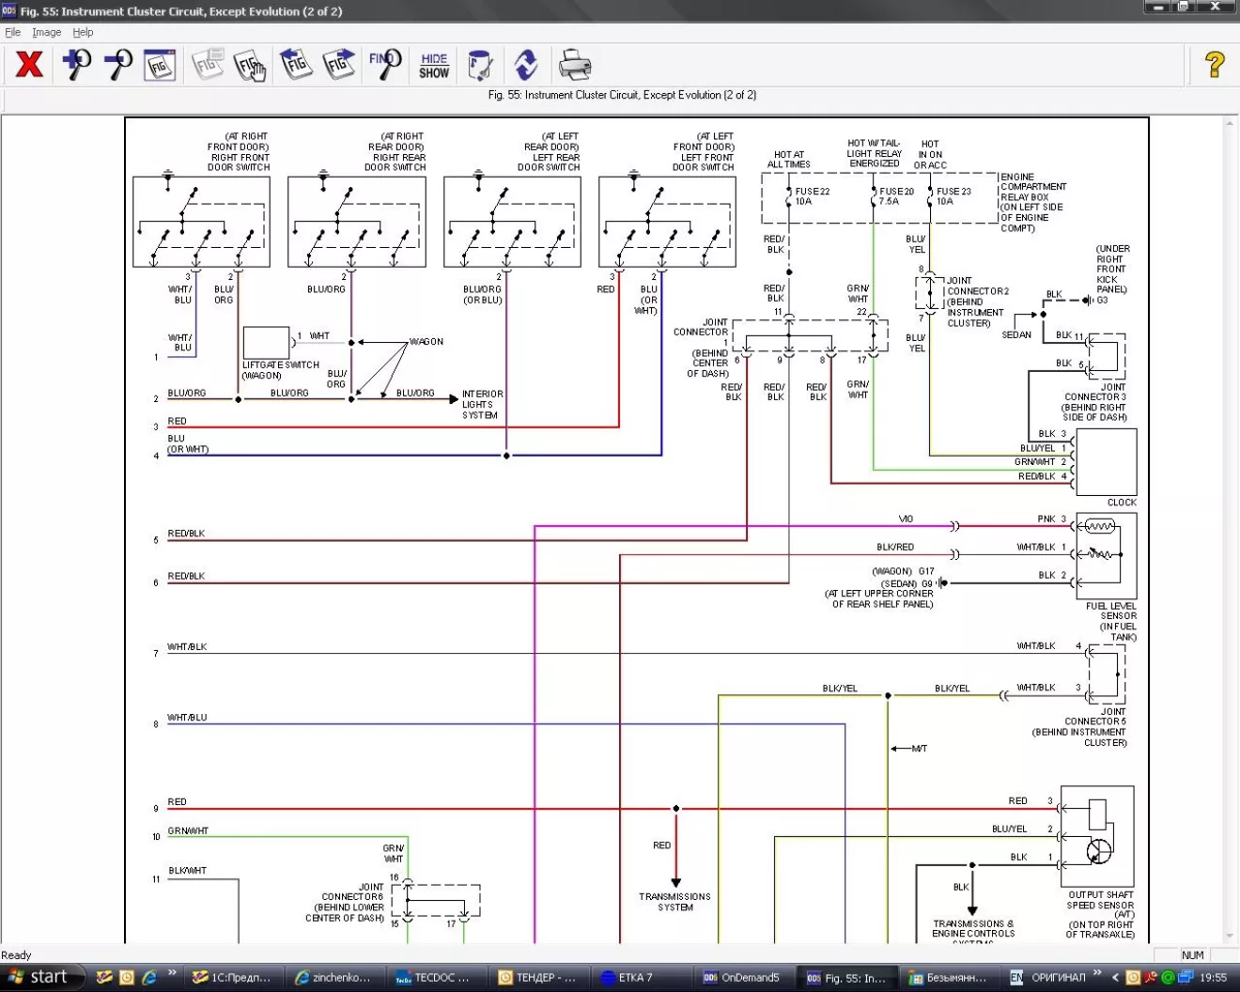Screen dimensions: 1240x992
Task: Open the File menu
Action: click(x=13, y=32)
